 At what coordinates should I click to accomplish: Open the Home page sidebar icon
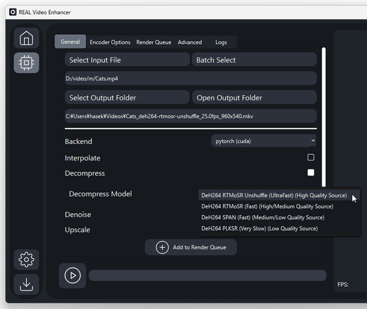point(26,38)
